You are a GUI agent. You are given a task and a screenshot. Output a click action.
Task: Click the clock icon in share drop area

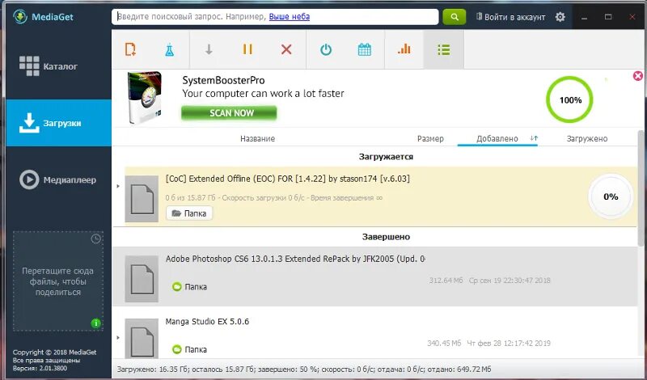point(95,239)
